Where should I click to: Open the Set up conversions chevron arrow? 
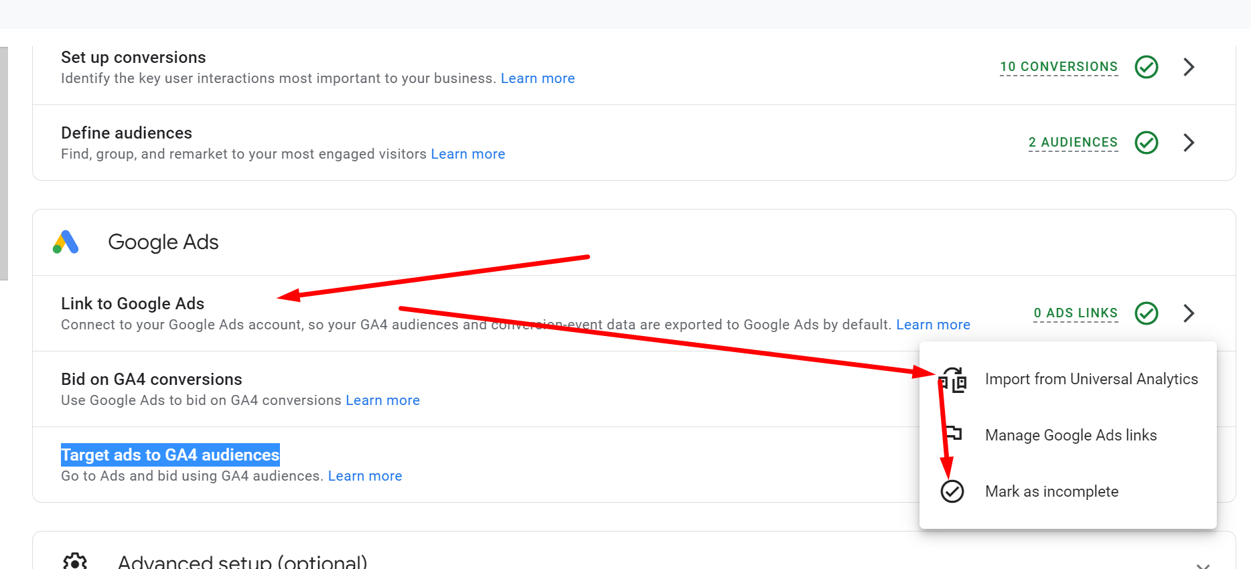point(1189,67)
